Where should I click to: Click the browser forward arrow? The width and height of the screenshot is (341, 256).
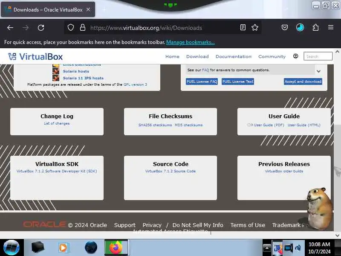(26, 28)
